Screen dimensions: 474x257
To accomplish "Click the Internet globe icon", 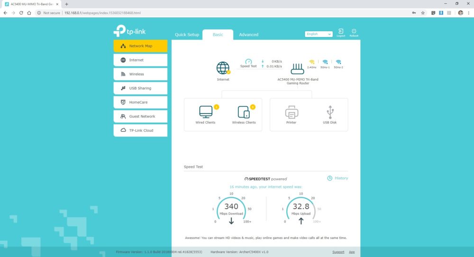I will [223, 68].
